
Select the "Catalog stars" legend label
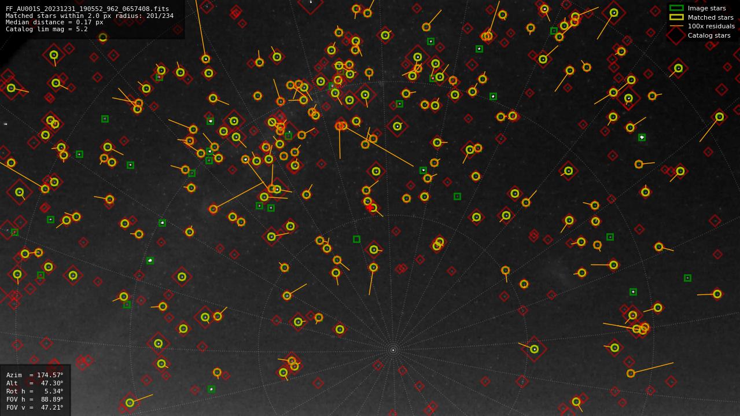709,35
